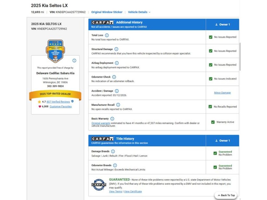Open the Manufacturer Recall info icon
267x200 pixels.
pyautogui.click(x=118, y=105)
